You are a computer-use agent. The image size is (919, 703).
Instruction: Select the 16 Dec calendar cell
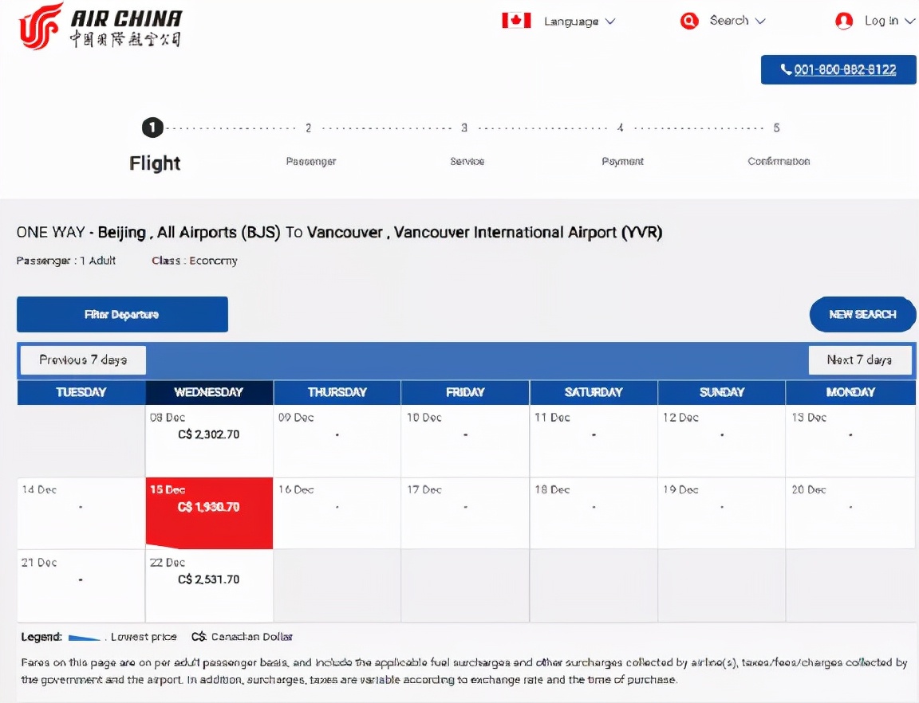click(337, 513)
